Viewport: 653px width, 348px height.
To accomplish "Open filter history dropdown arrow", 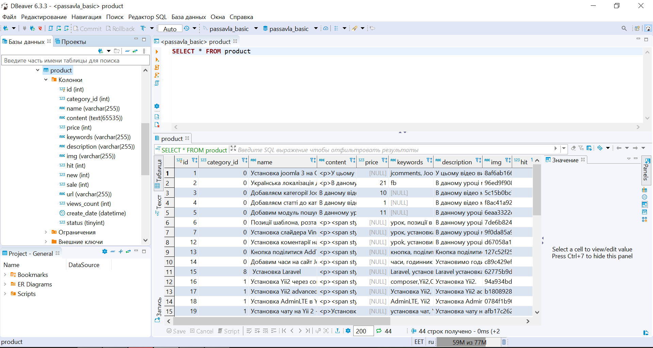I will pyautogui.click(x=564, y=148).
